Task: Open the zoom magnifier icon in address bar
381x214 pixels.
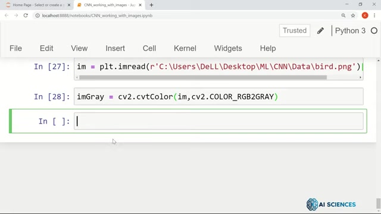Action: click(x=343, y=15)
